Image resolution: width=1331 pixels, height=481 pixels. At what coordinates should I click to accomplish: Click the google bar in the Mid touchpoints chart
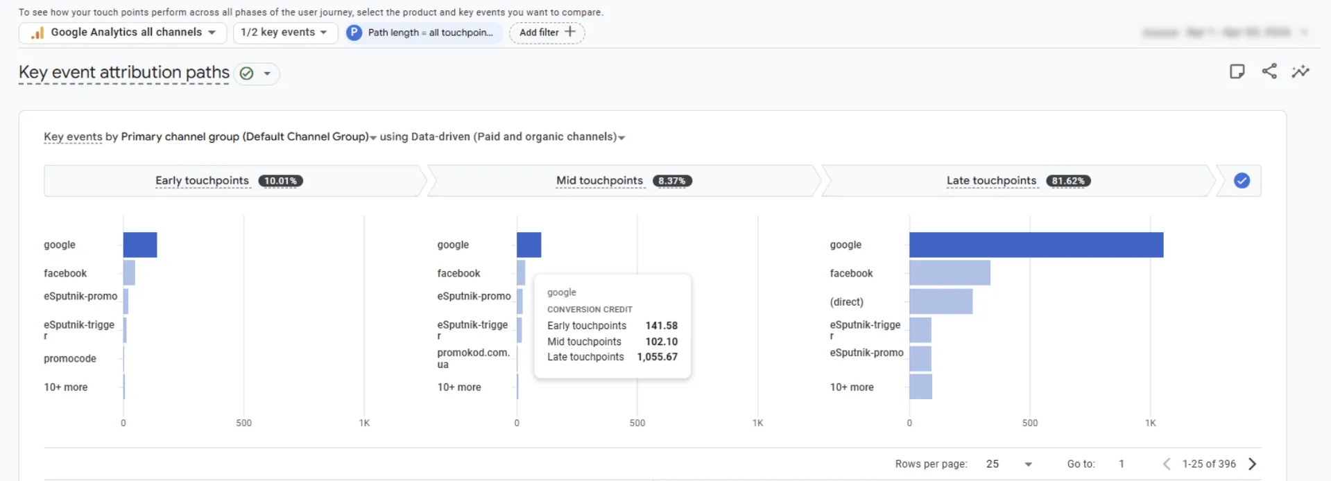pos(529,245)
